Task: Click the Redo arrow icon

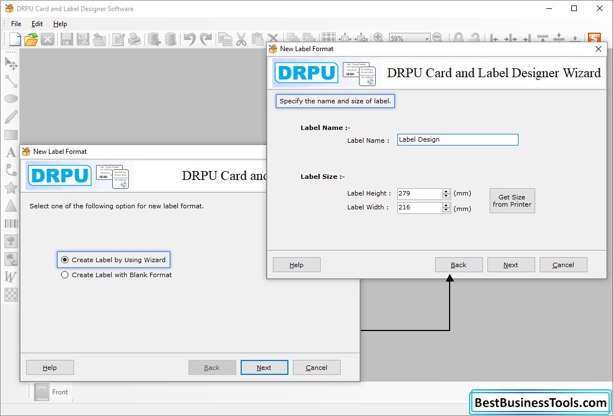Action: click(206, 39)
